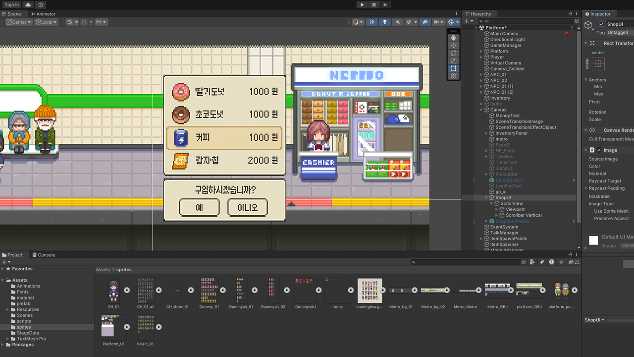Select the Move tool in scene overlay
This screenshot has height=357, width=634.
pos(454,46)
